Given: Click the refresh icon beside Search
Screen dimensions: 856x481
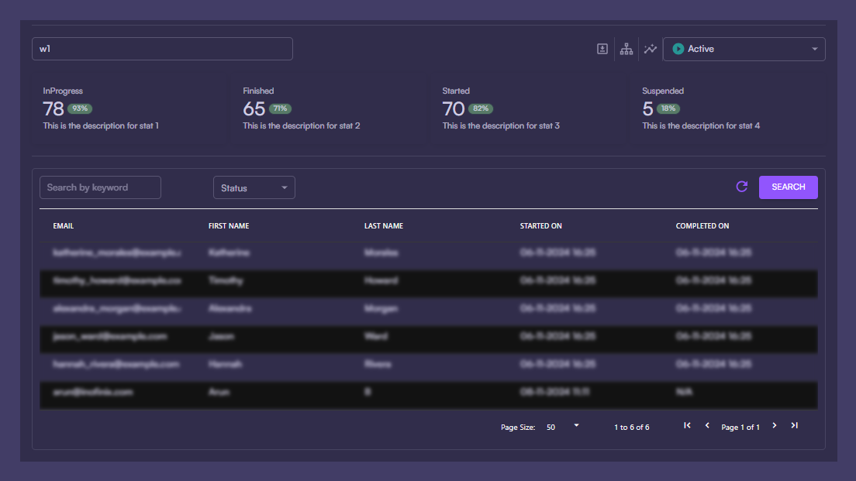Looking at the screenshot, I should (x=742, y=187).
